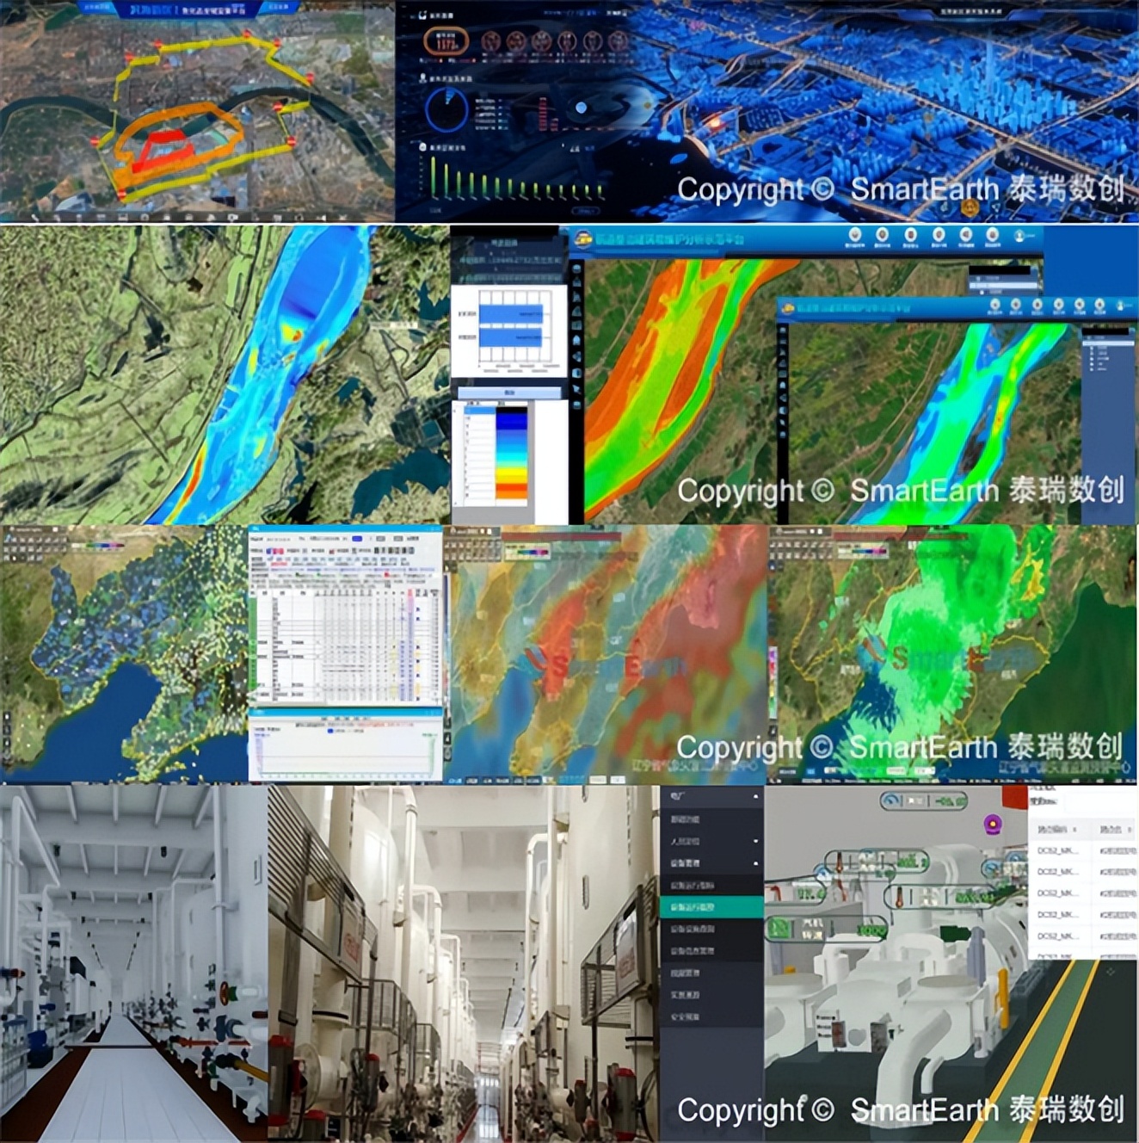The width and height of the screenshot is (1139, 1143).
Task: Open user account icon in back river window header
Action: pos(1019,235)
